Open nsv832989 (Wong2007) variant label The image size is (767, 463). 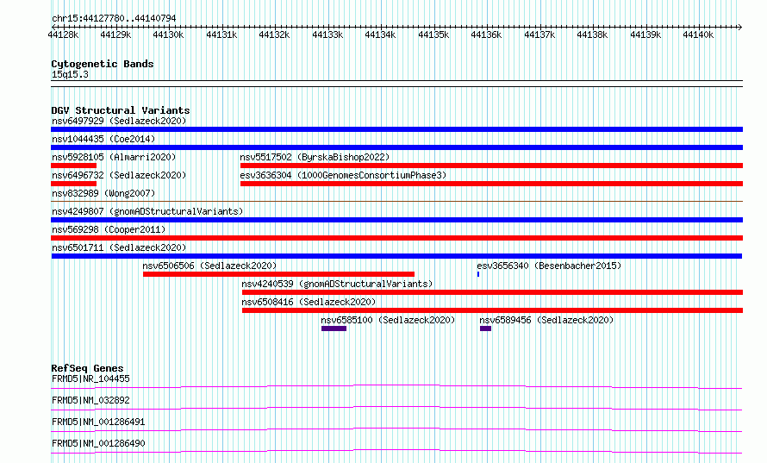pos(103,193)
